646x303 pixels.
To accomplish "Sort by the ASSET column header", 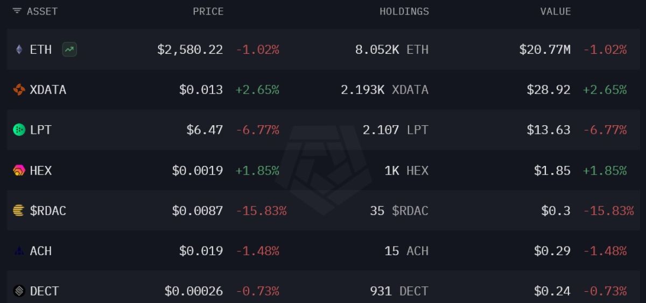I will point(42,11).
